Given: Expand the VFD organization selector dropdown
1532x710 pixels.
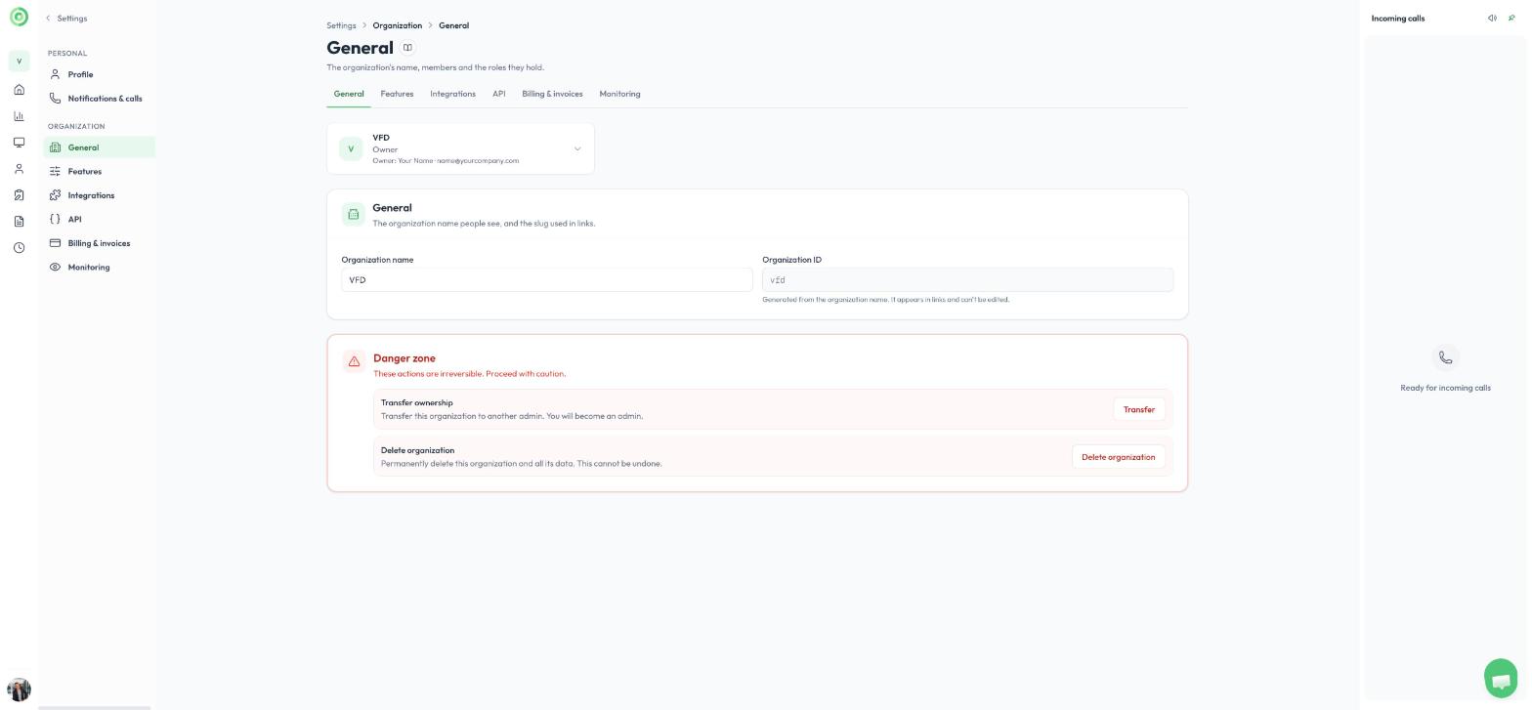Looking at the screenshot, I should pyautogui.click(x=460, y=148).
